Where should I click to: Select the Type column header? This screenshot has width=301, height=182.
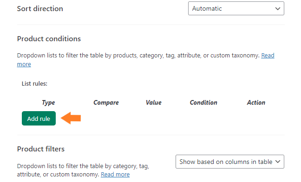click(x=48, y=103)
